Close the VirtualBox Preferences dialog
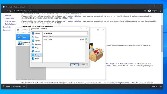The width and height of the screenshot is (167, 94). pos(86,29)
